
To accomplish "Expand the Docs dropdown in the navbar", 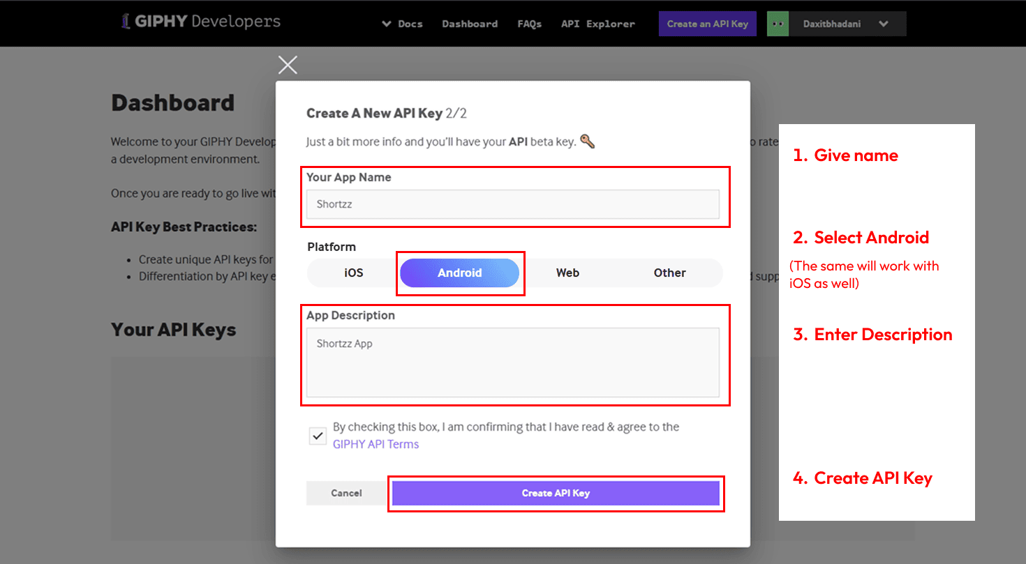I will (x=402, y=23).
